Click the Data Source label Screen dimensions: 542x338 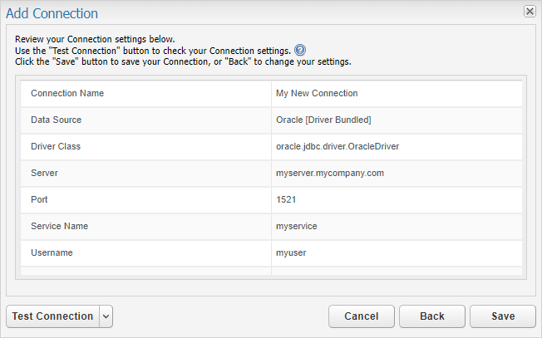56,120
